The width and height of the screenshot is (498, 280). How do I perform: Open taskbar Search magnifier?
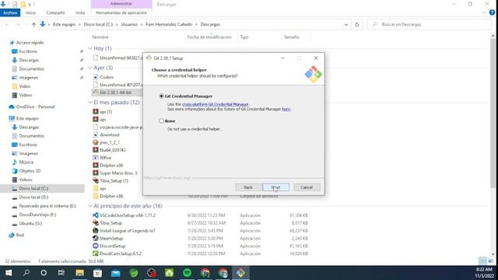[26, 273]
